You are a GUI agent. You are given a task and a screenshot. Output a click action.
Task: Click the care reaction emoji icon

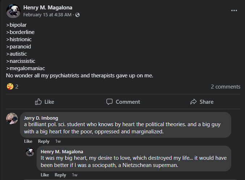(x=10, y=87)
